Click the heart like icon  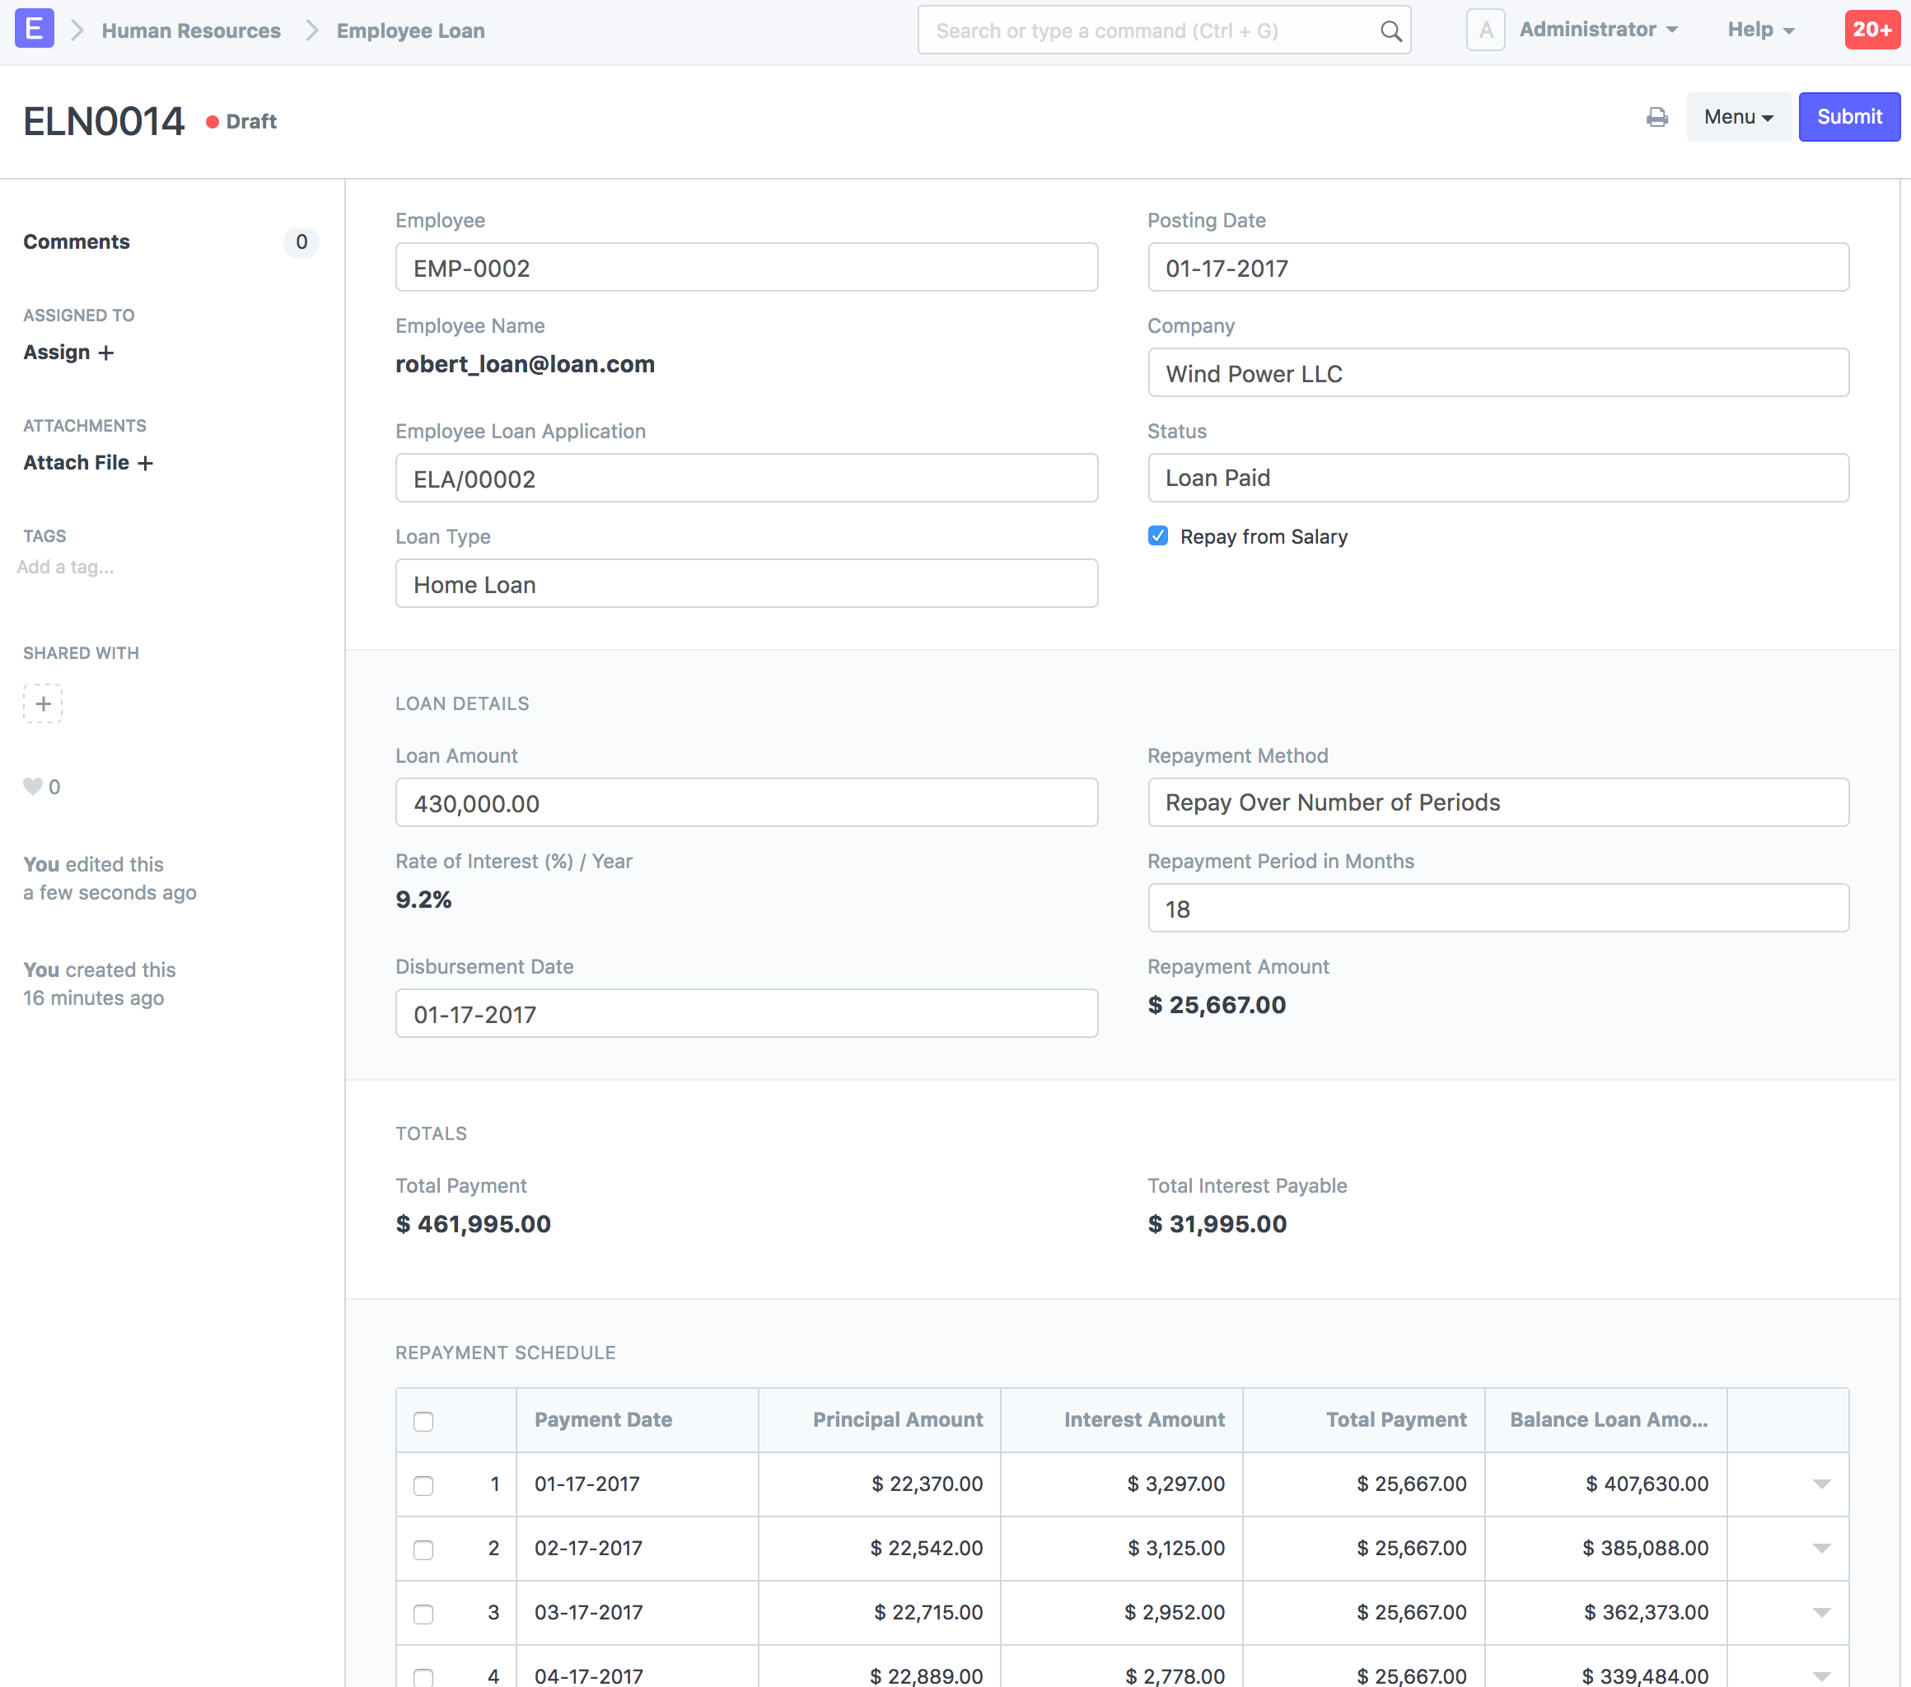pos(33,787)
